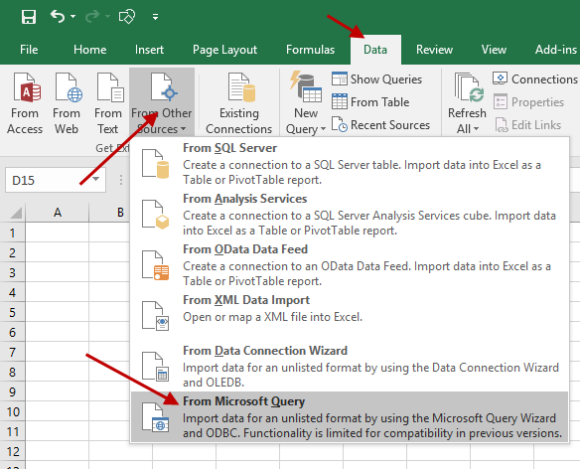Click cell A5 in the worksheet
Screen dimensions: 580x469
pos(58,312)
